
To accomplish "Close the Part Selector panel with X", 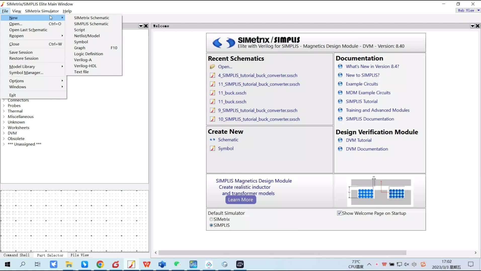I will pos(146,26).
